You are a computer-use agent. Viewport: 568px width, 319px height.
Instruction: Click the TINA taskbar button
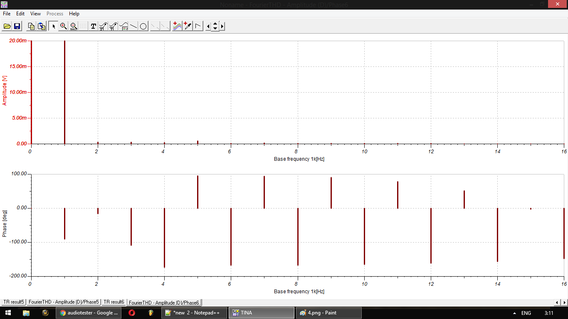click(261, 313)
